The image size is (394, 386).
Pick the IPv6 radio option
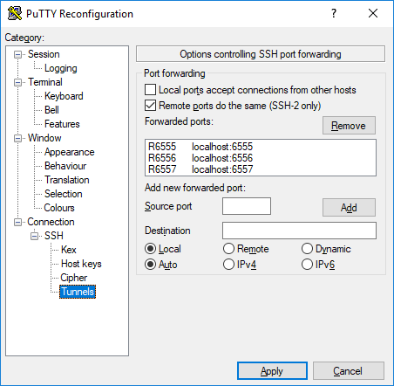[307, 265]
